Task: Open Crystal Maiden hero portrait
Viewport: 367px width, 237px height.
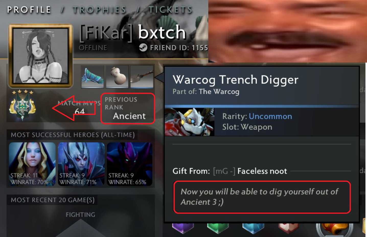Action: 32,164
